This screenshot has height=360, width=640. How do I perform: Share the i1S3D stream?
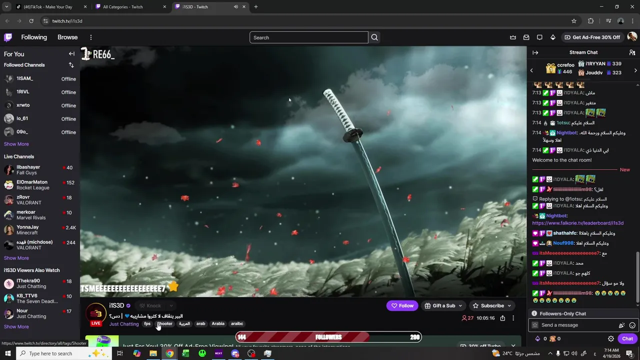click(x=502, y=318)
